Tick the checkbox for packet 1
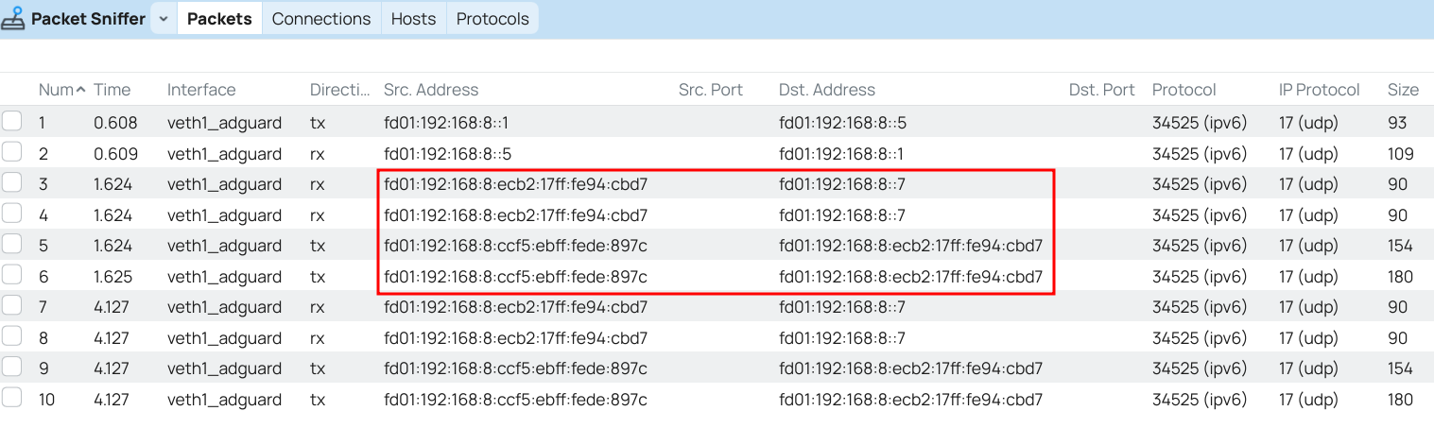This screenshot has height=428, width=1434. coord(11,122)
